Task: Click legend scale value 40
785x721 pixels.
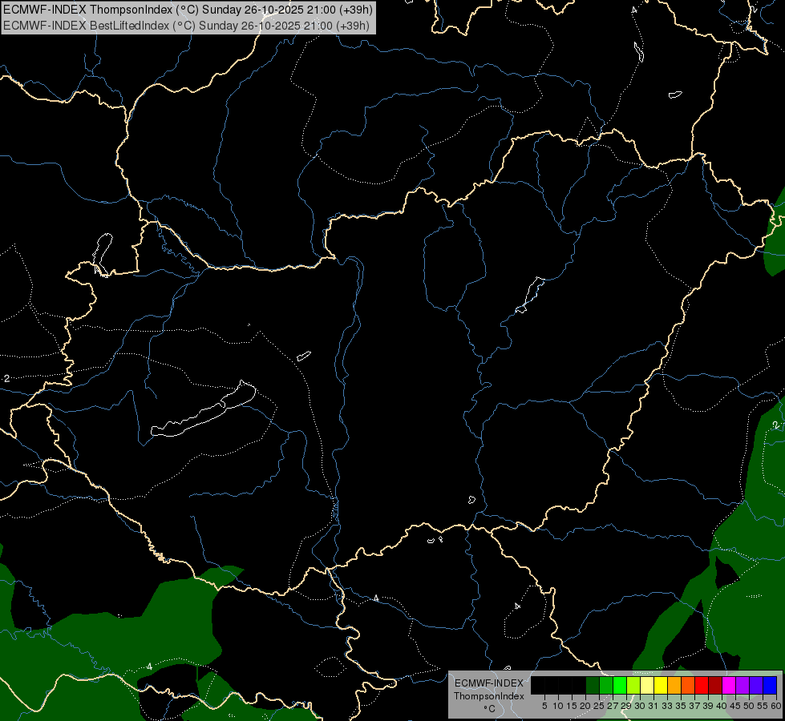Action: point(722,706)
